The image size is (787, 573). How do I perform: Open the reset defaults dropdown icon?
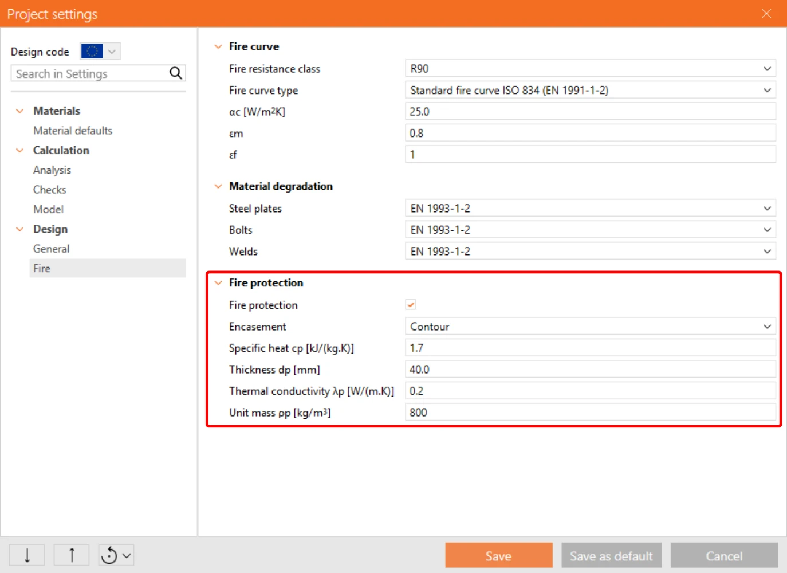click(116, 555)
